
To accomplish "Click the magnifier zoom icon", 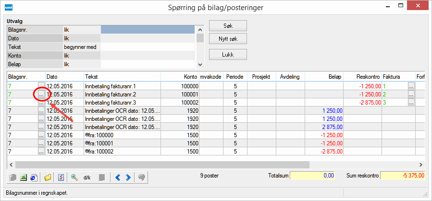I will tap(74, 177).
